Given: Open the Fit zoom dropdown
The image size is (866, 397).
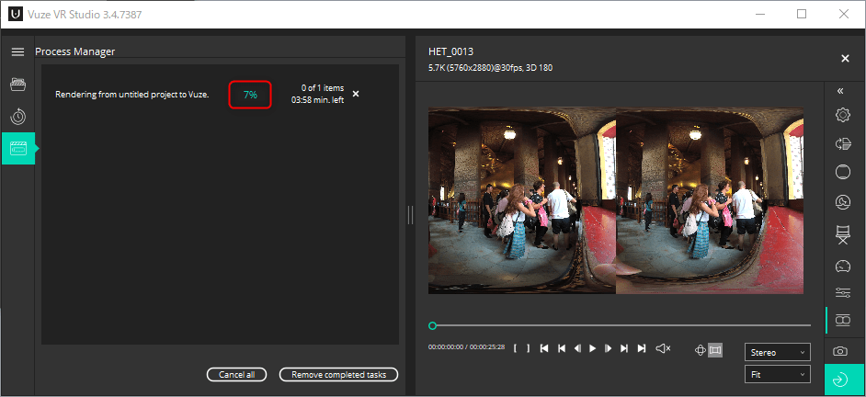Looking at the screenshot, I should pyautogui.click(x=778, y=374).
